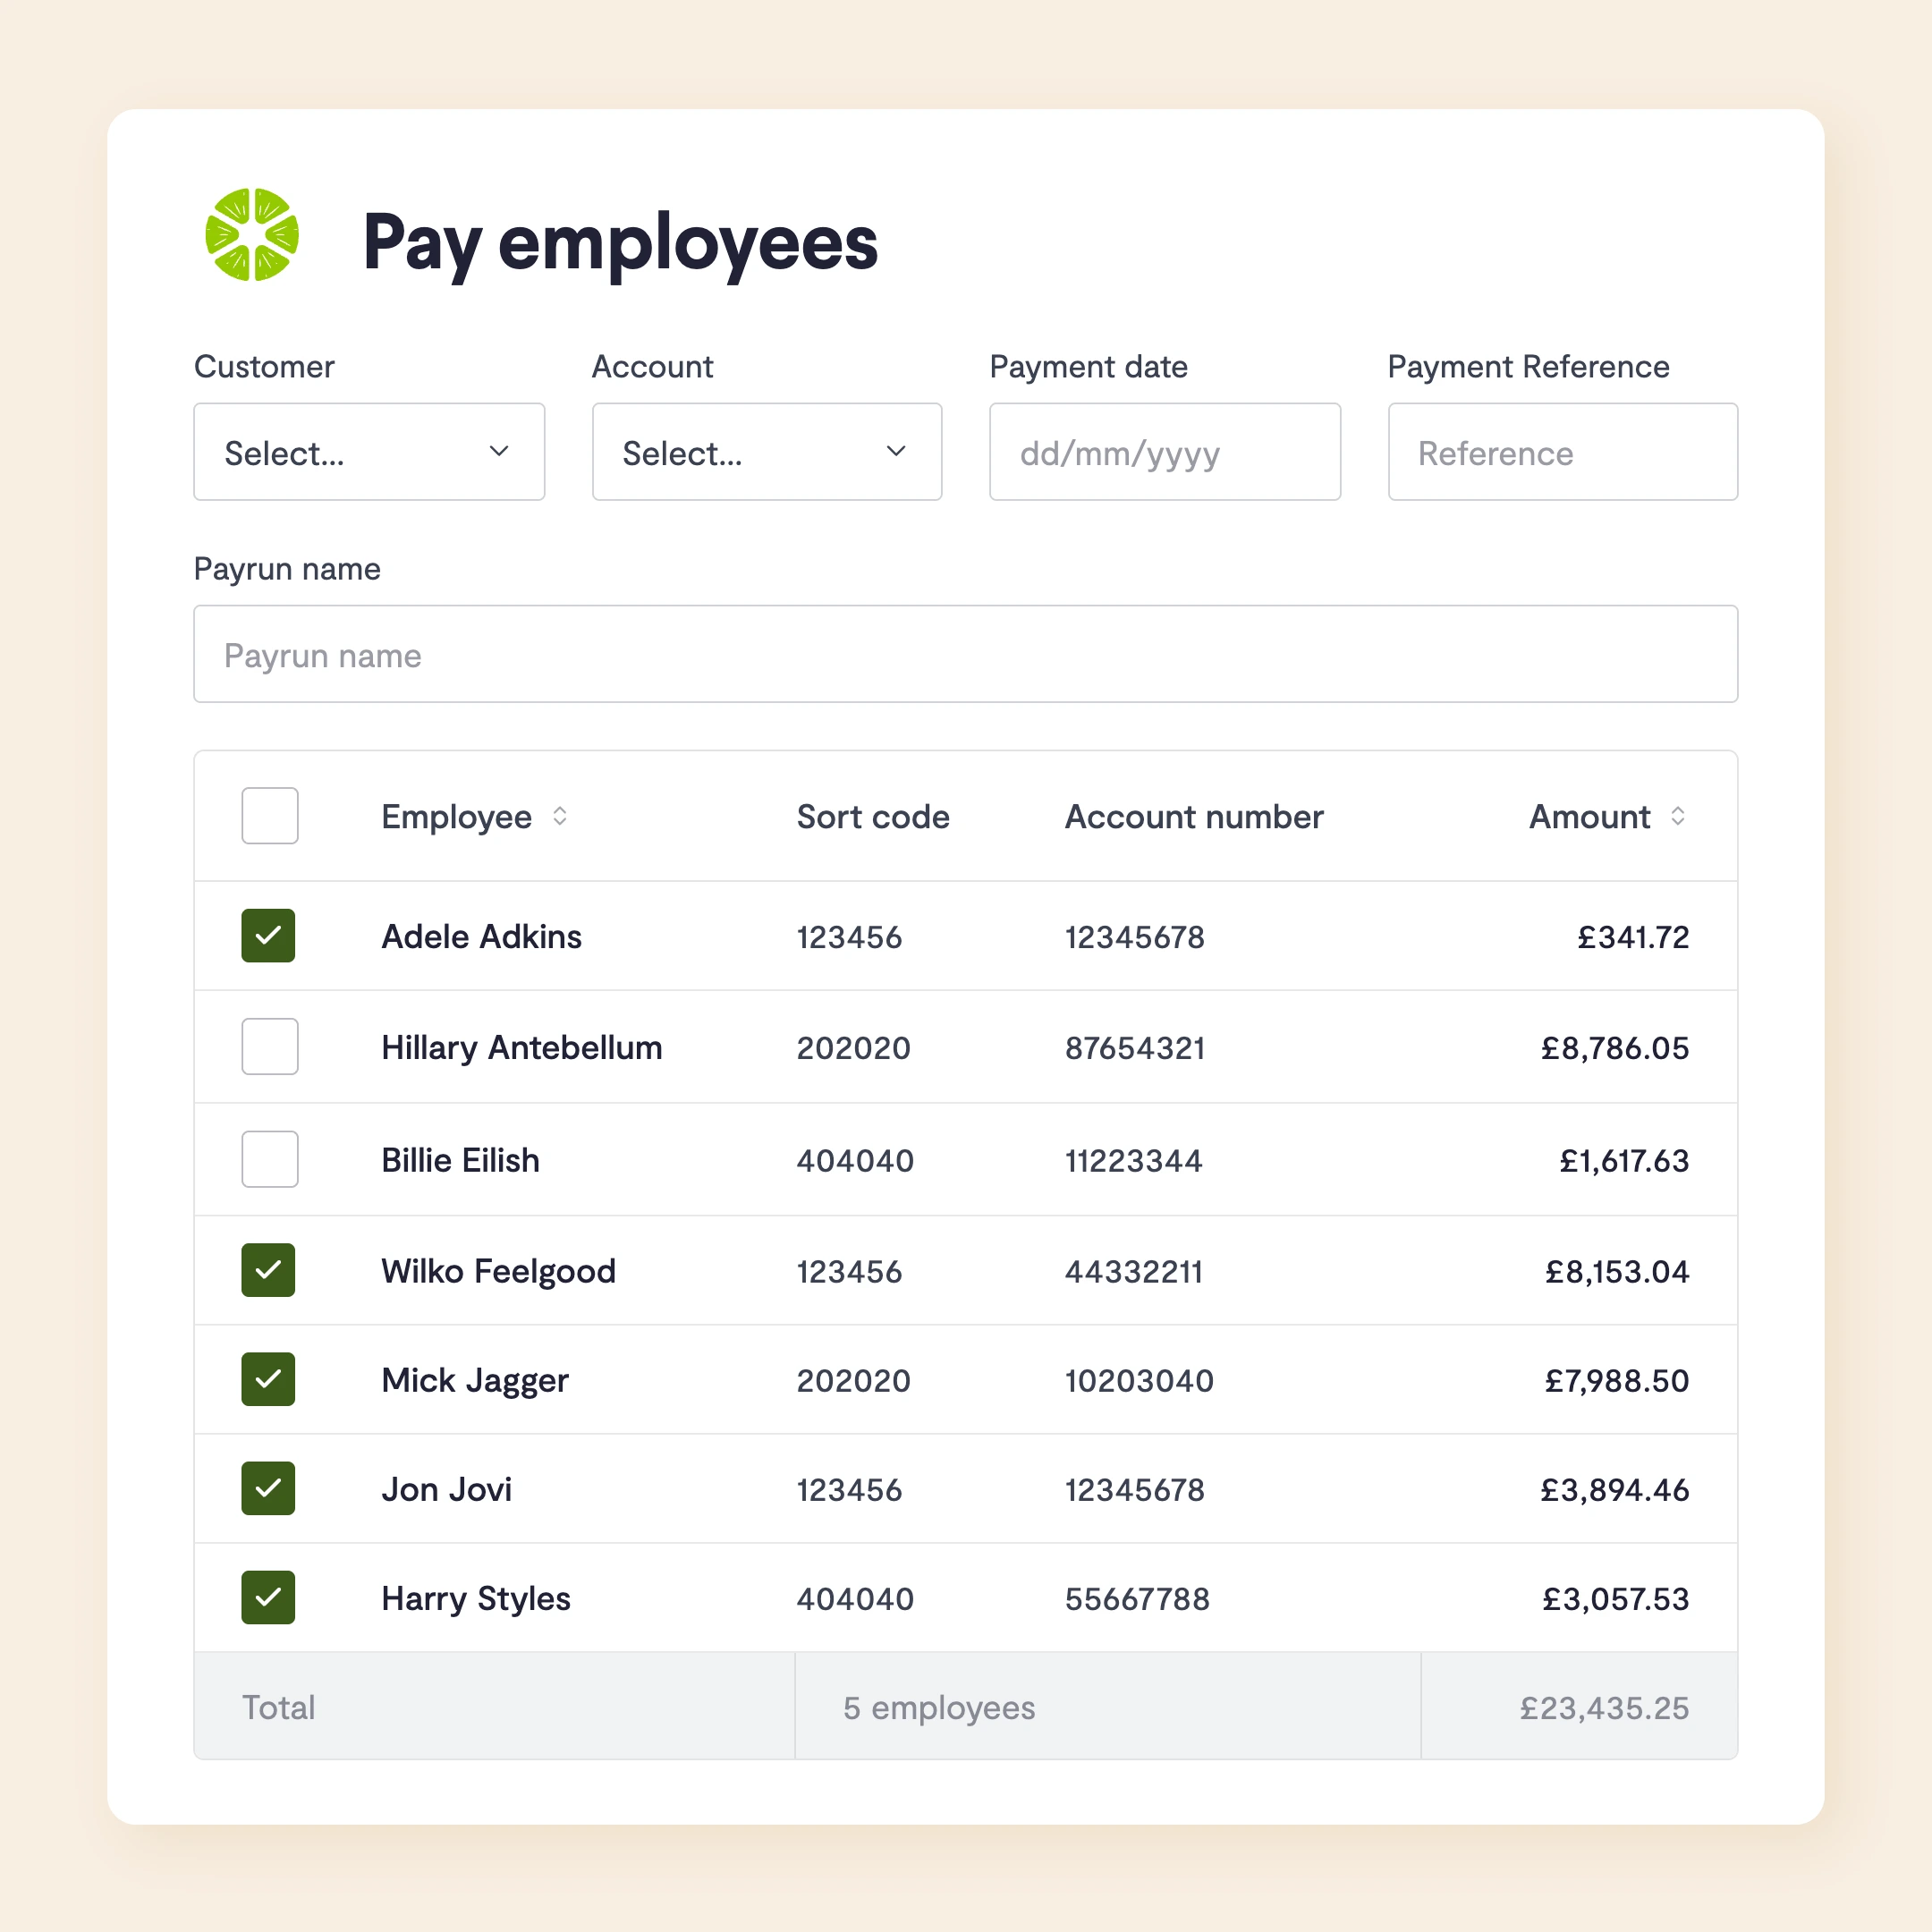The height and width of the screenshot is (1932, 1932).
Task: Open the Customer select dropdown
Action: (x=369, y=452)
